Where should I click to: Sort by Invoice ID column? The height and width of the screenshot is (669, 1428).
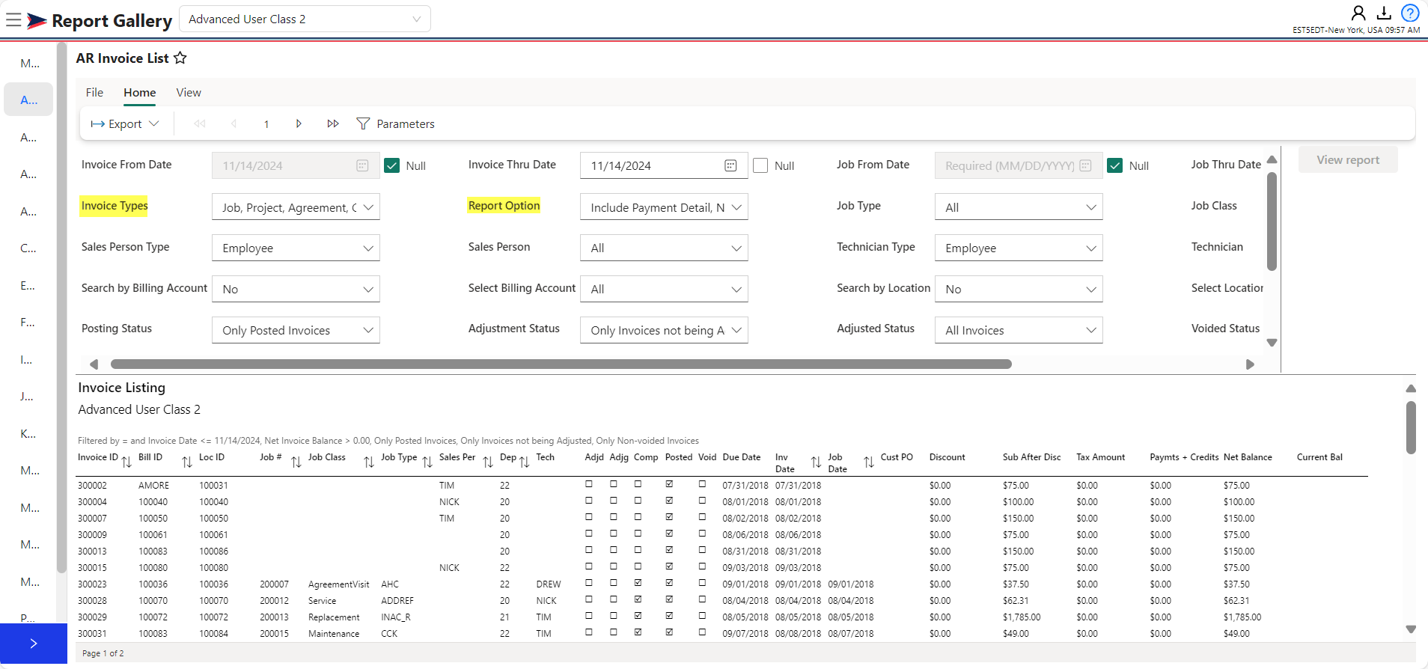pos(126,462)
